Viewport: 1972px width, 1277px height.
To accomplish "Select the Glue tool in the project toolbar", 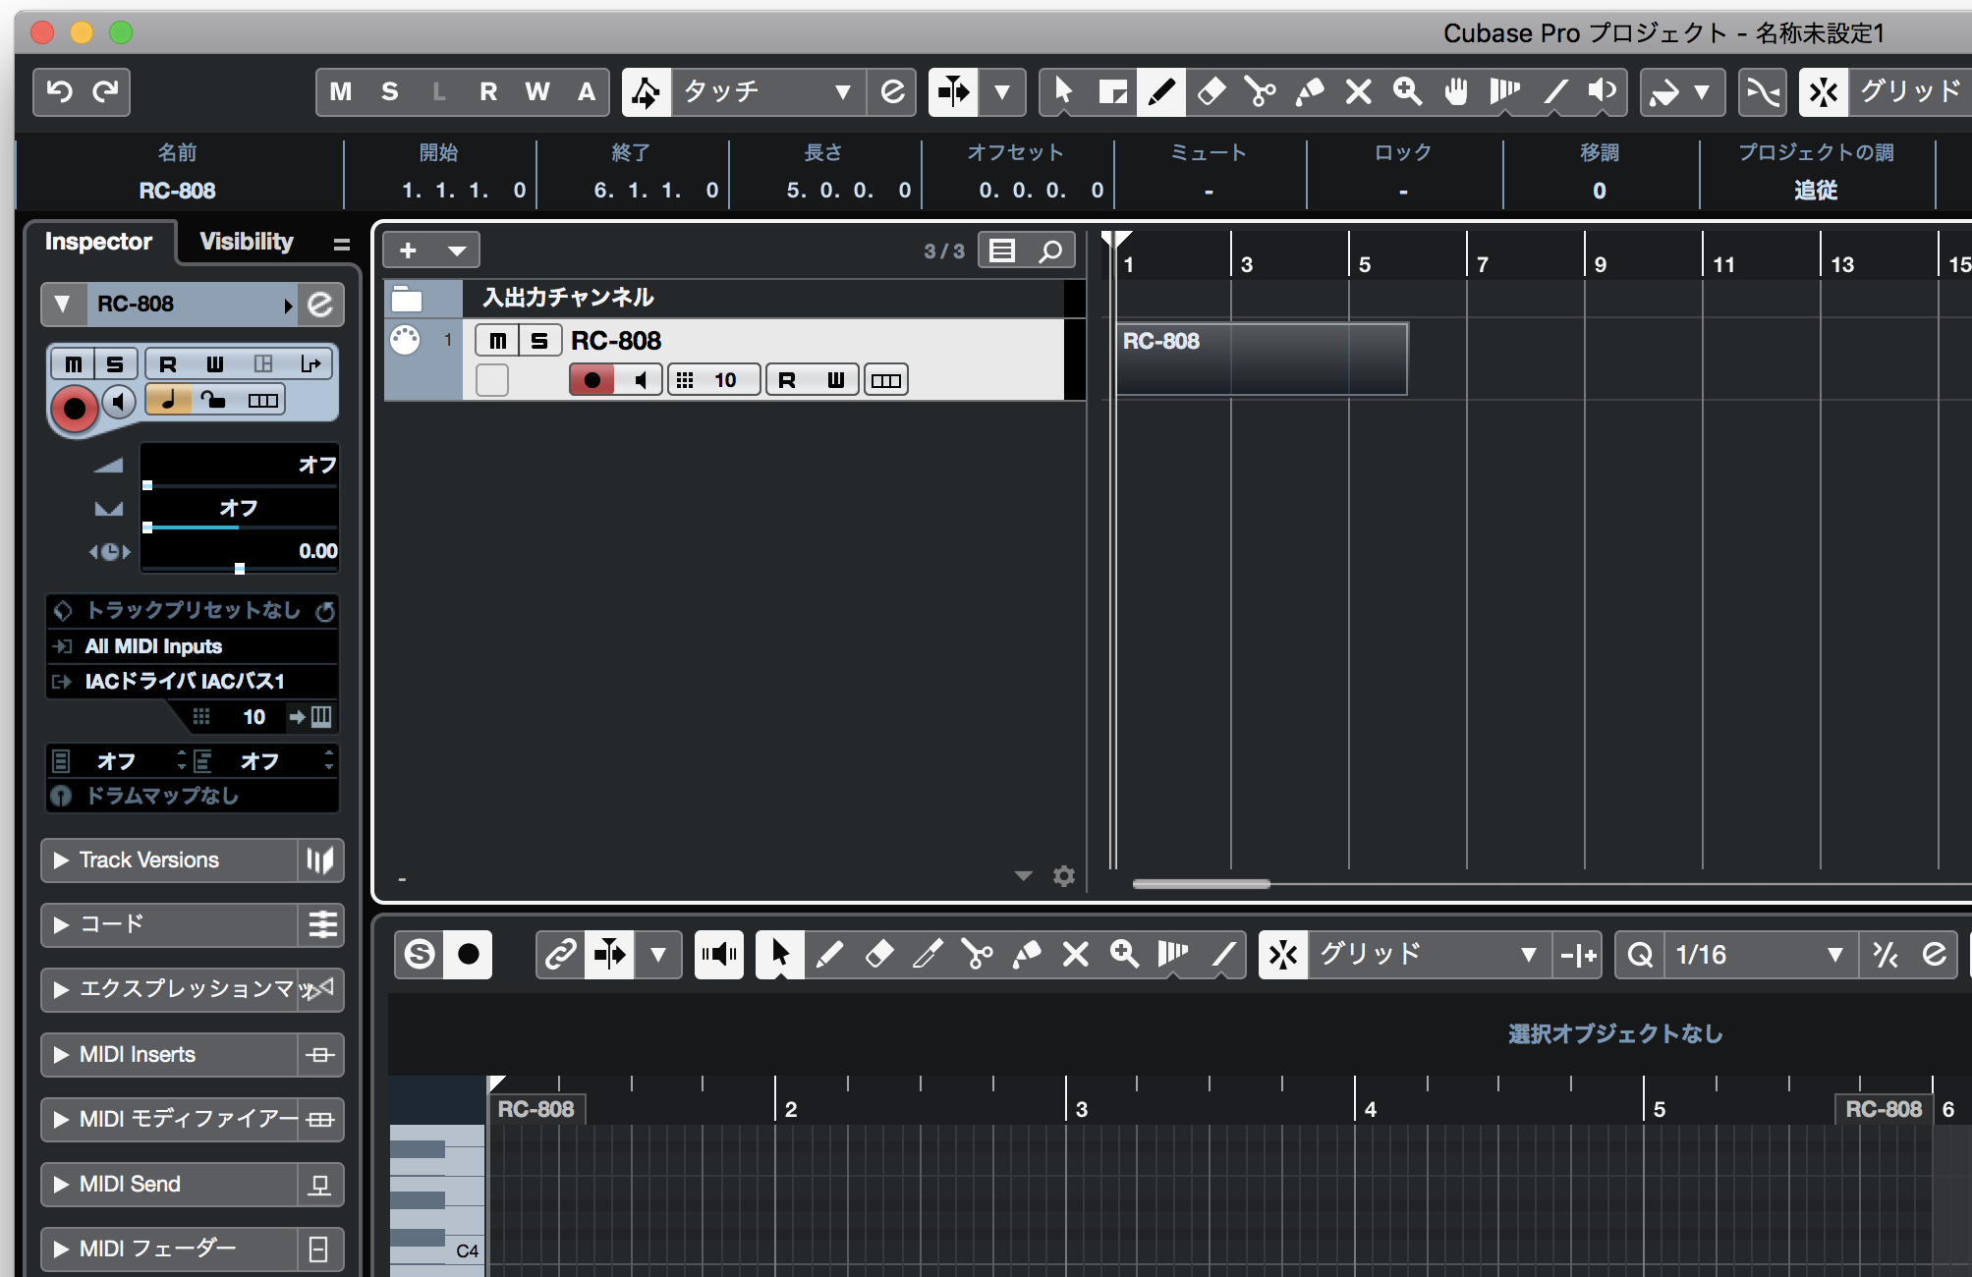I will click(x=1309, y=91).
